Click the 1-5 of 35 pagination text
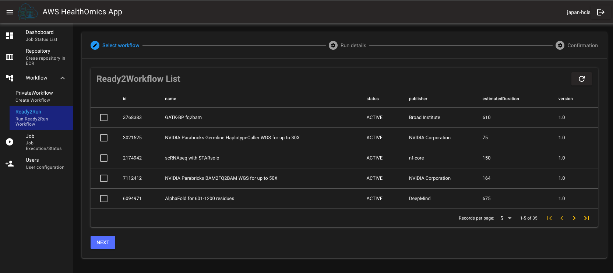 pyautogui.click(x=529, y=218)
